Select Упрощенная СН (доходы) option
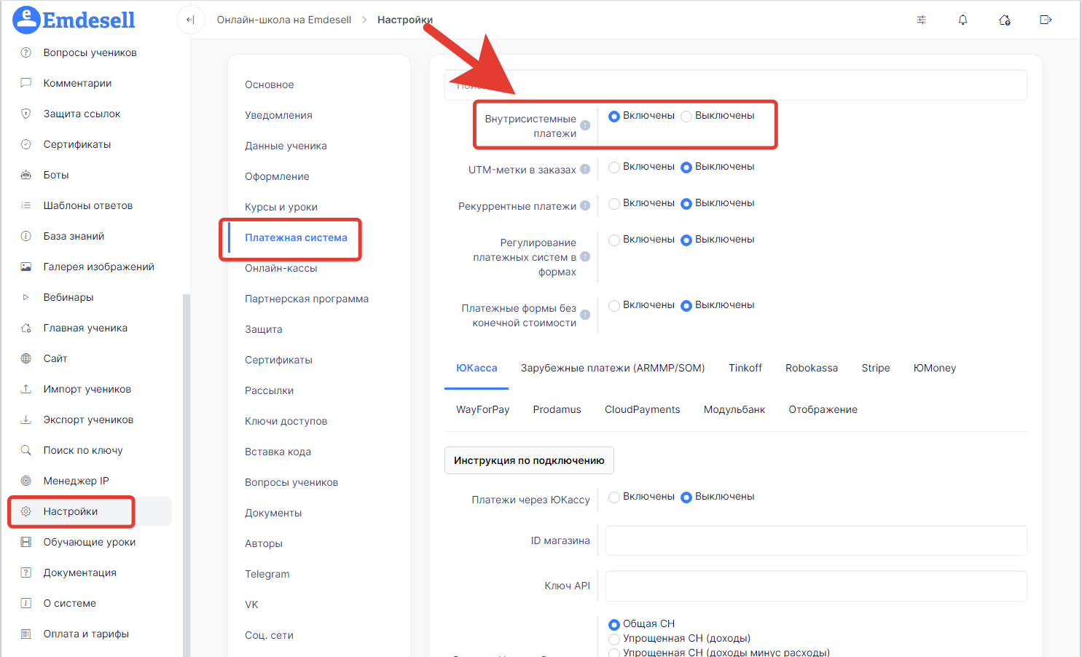 614,639
